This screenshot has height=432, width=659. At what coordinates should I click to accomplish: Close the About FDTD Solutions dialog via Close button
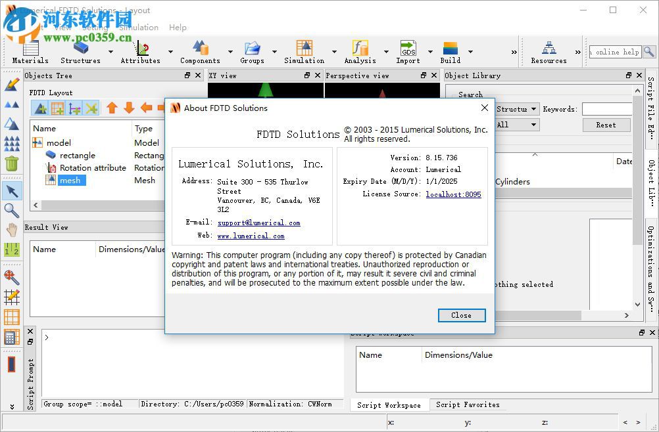coord(461,315)
